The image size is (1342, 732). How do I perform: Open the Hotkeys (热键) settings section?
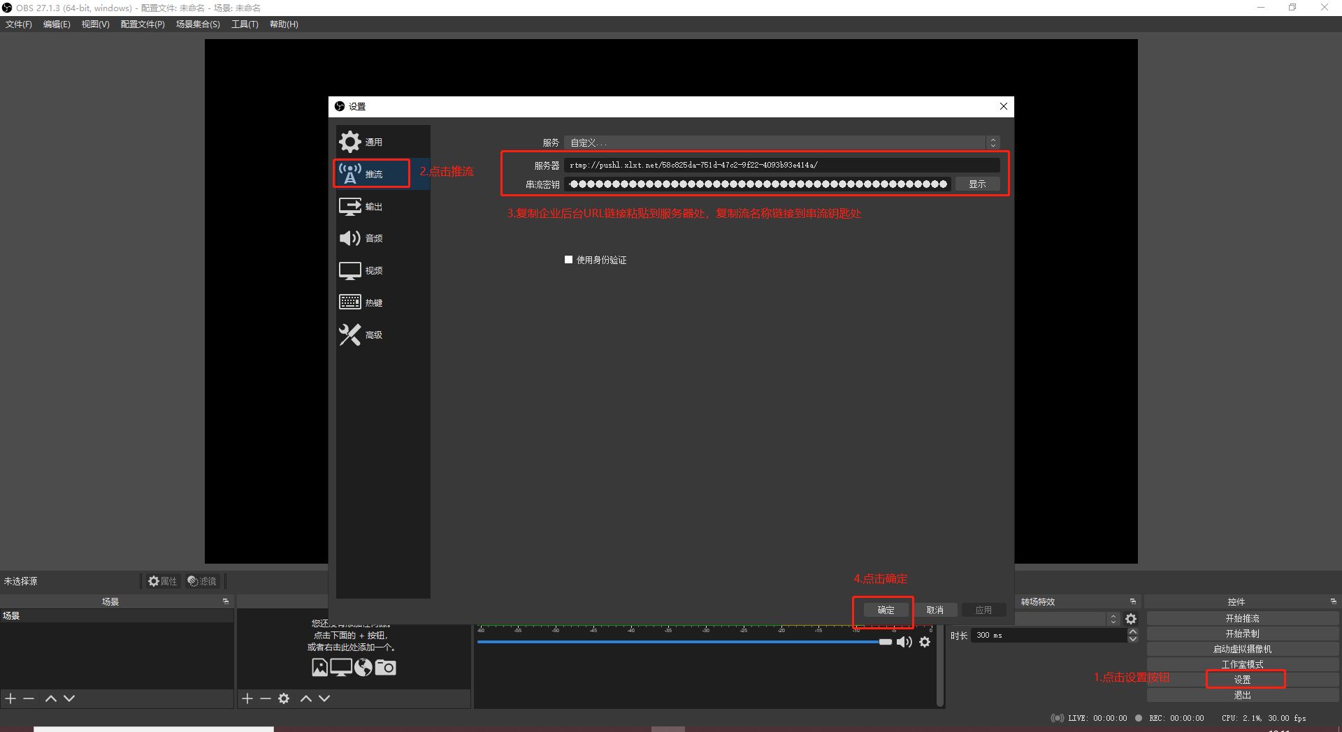(382, 302)
